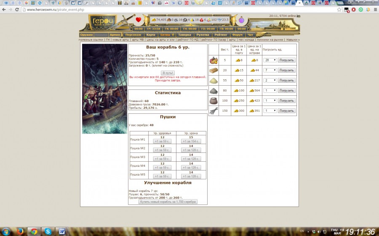Open Google Chrome from the taskbar

click(x=33, y=231)
